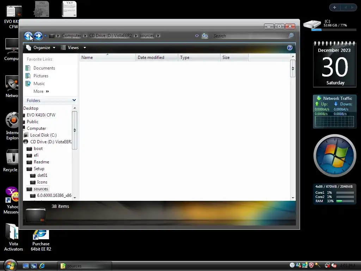Screen dimensions: 361x271
Task: Sort by Date modified column header
Action: pos(157,58)
